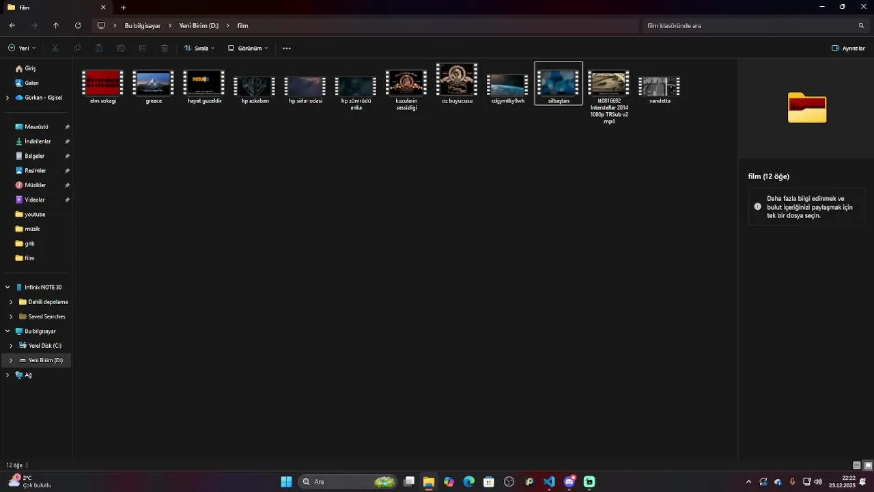
Task: Collapse the Infinix NOTE 30 node
Action: pyautogui.click(x=8, y=288)
